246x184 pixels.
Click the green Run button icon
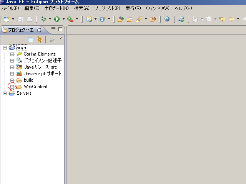pyautogui.click(x=57, y=19)
